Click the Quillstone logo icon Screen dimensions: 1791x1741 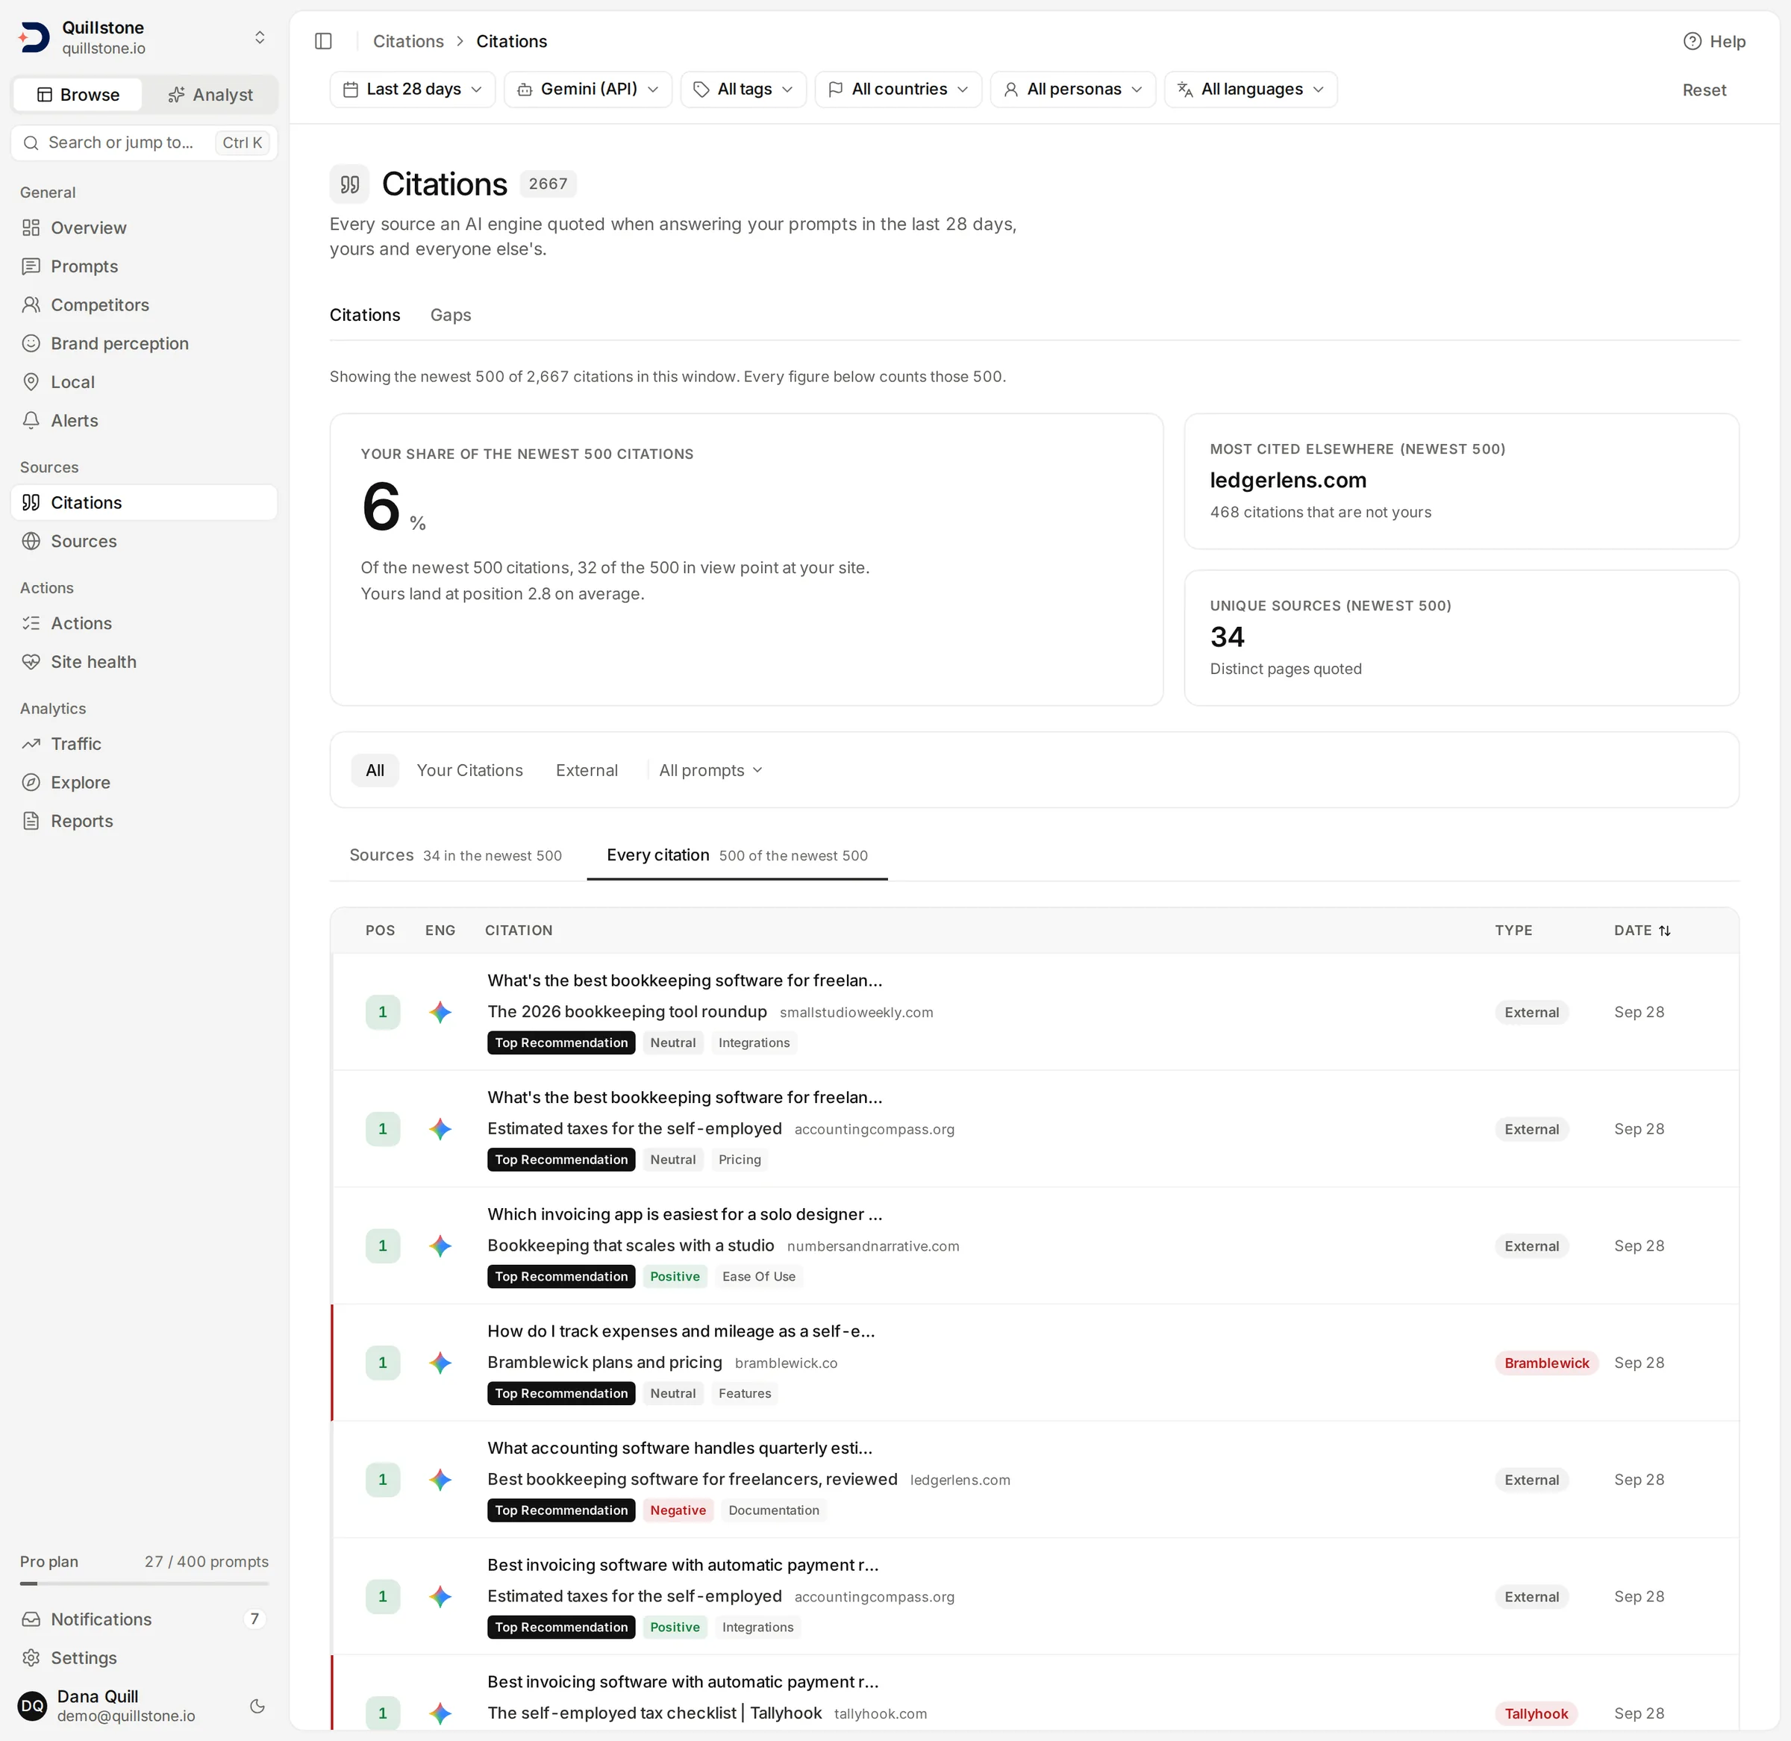34,37
